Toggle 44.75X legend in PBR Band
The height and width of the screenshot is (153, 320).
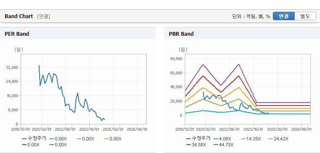[x=223, y=145]
